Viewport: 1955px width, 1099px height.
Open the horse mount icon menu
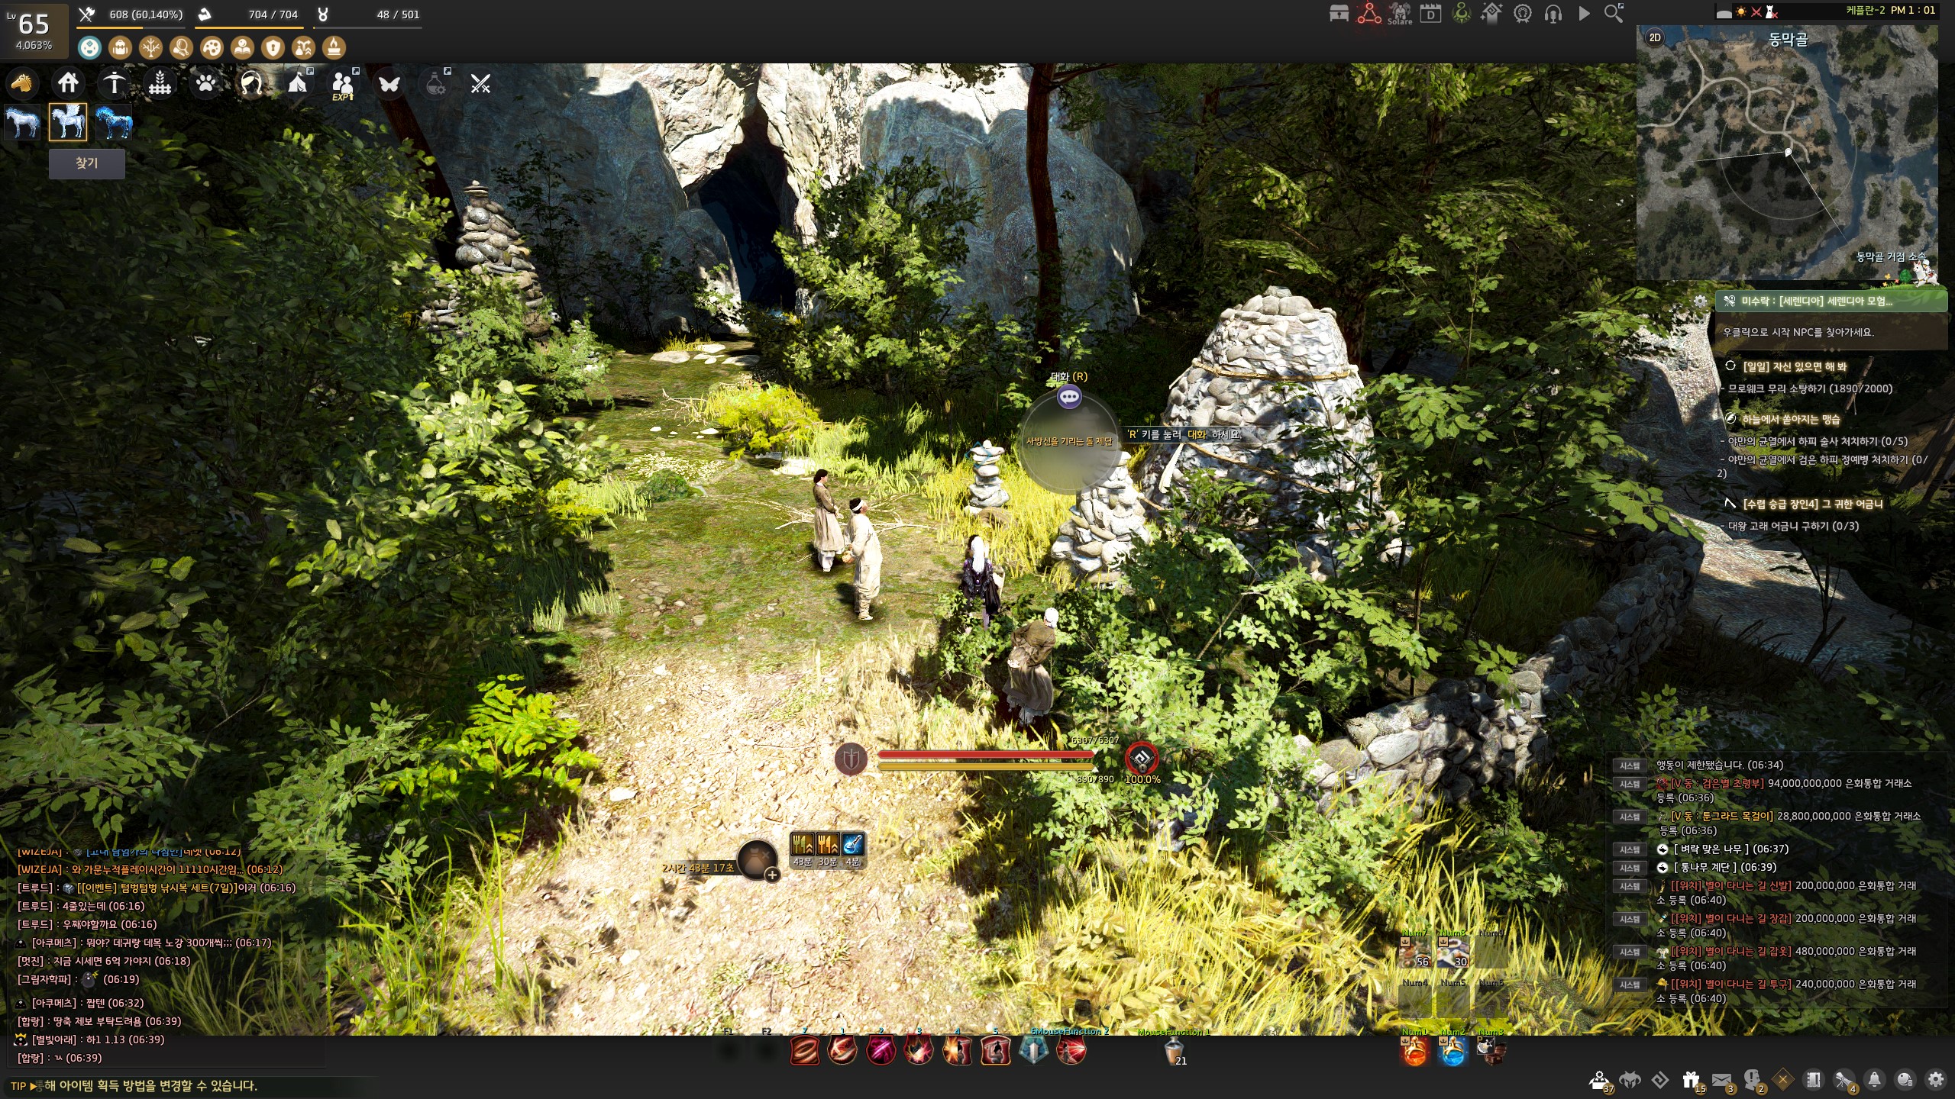click(22, 82)
